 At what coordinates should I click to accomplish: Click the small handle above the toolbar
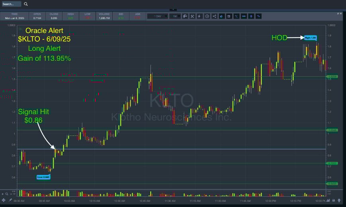173,10
